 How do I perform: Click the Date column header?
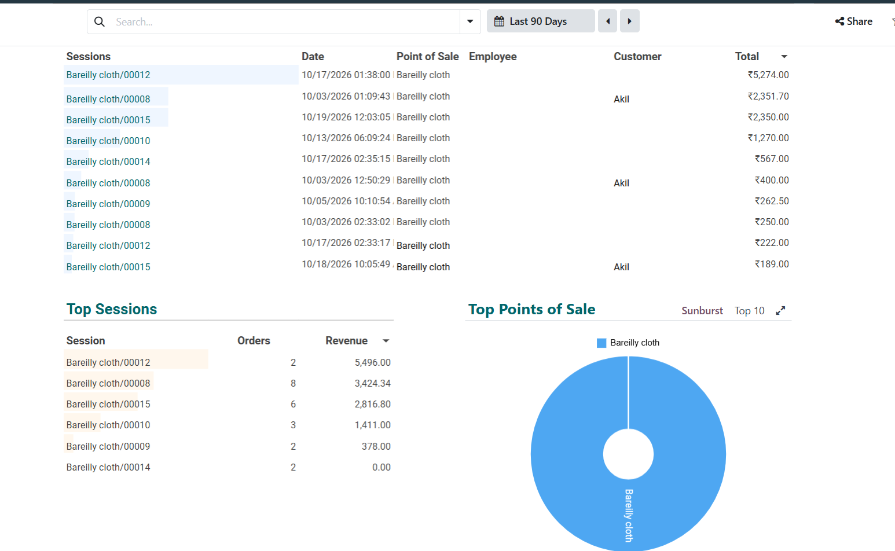[x=313, y=57]
